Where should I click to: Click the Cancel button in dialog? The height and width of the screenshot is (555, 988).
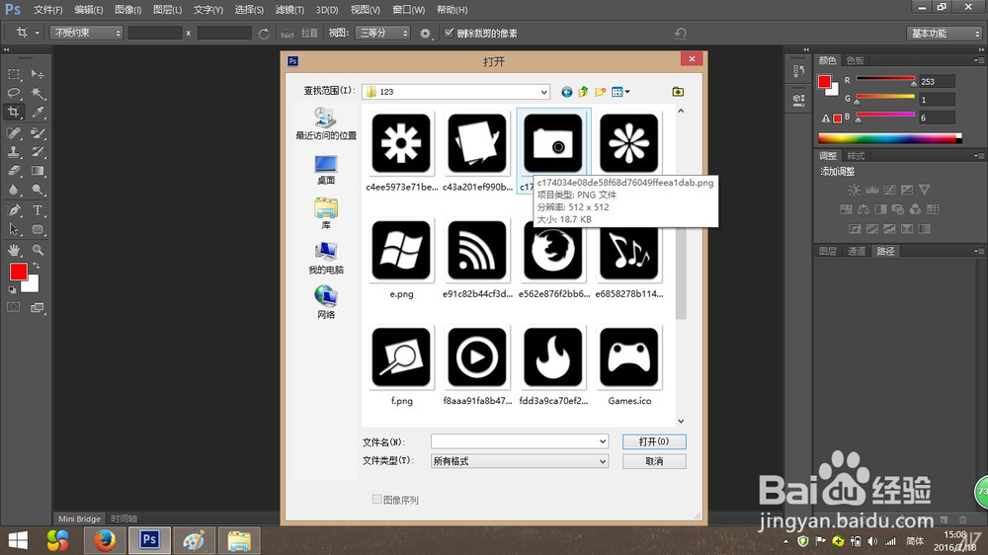click(654, 461)
